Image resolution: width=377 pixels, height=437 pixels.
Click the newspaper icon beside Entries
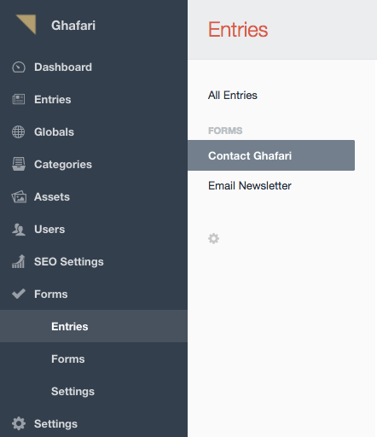[x=19, y=99]
